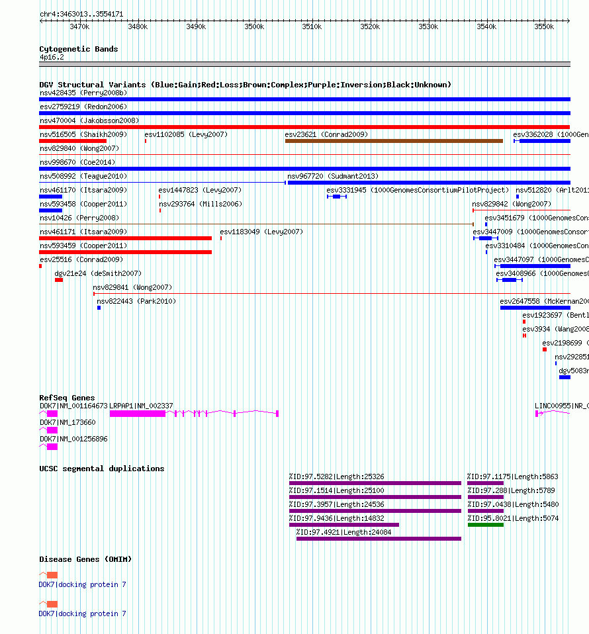The width and height of the screenshot is (589, 634).
Task: Open variant nsv829840 (Wong2007) label
Action: pyautogui.click(x=79, y=148)
